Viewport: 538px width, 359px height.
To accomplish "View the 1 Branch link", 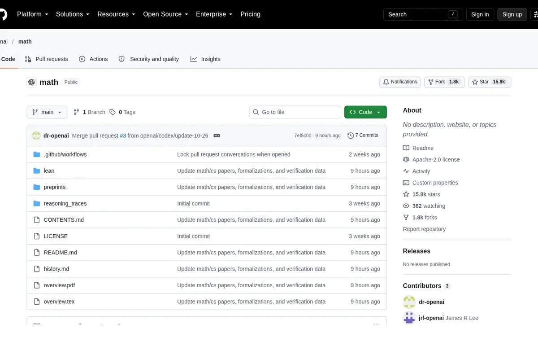I will pyautogui.click(x=89, y=112).
